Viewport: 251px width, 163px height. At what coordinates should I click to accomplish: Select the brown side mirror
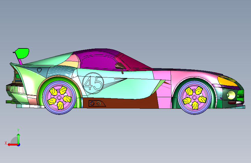(x=120, y=66)
